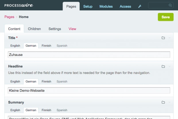Select Spanish tab in Summary field
This screenshot has width=178, height=119.
(62, 110)
